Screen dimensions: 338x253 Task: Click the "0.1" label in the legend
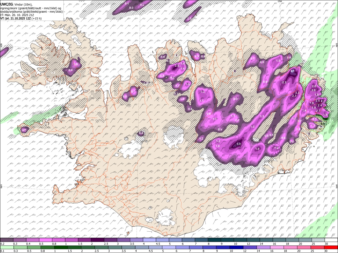tap(2, 251)
